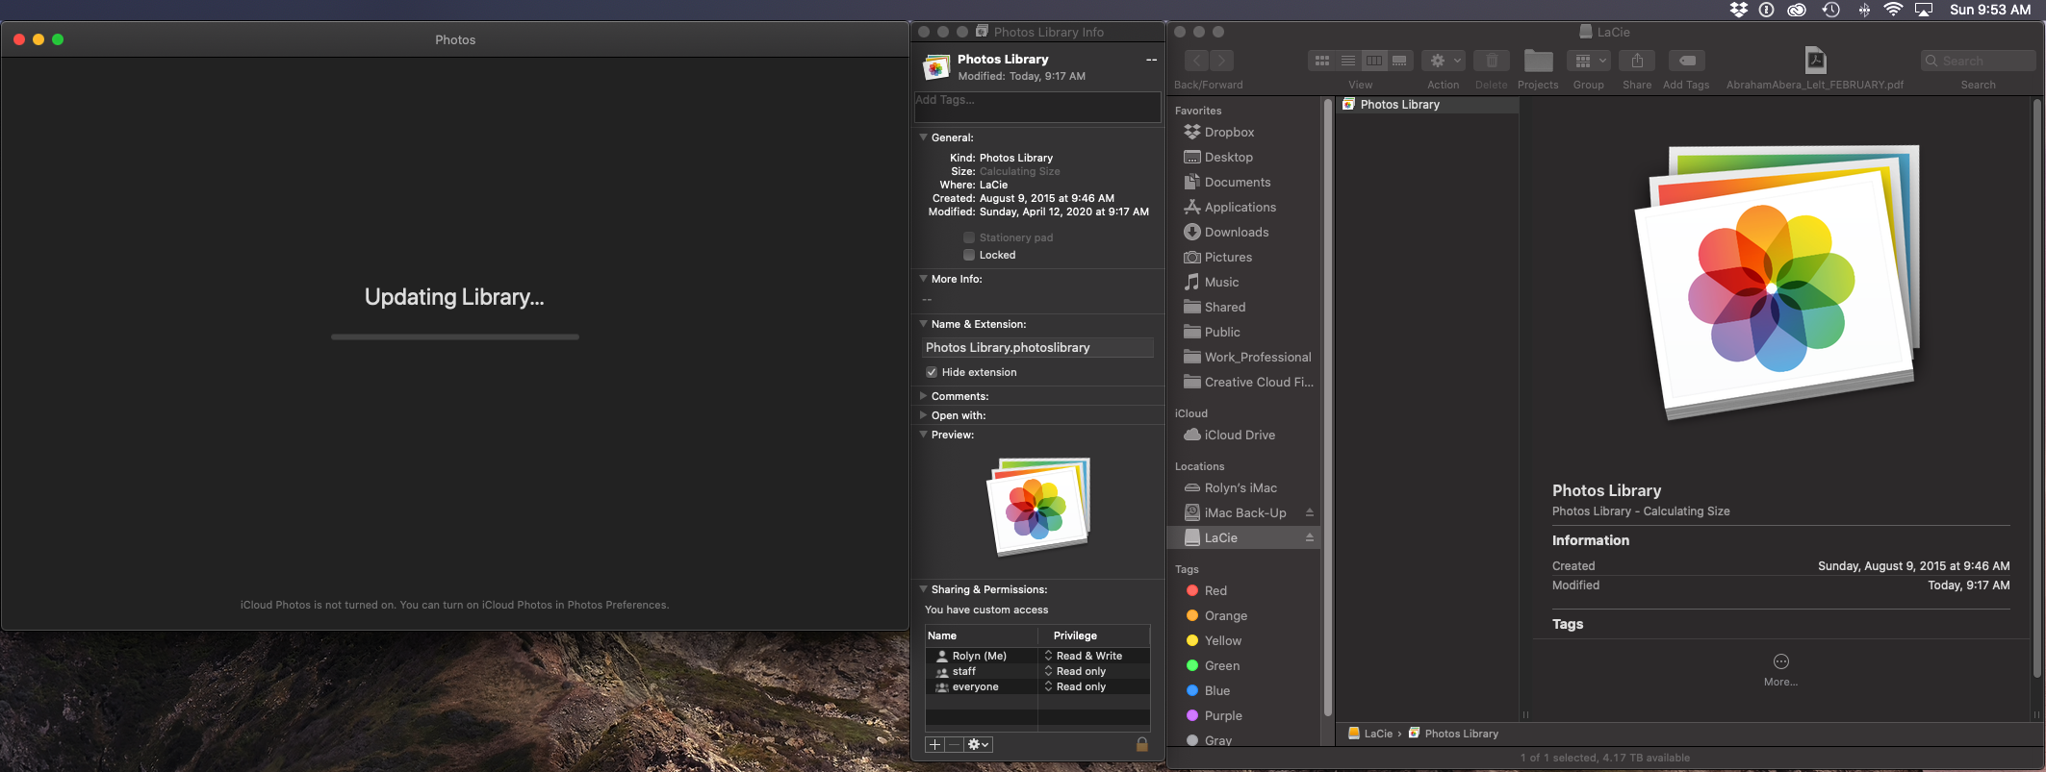2046x772 pixels.
Task: Open Creative Cloud menu bar icon
Action: coord(1796,10)
